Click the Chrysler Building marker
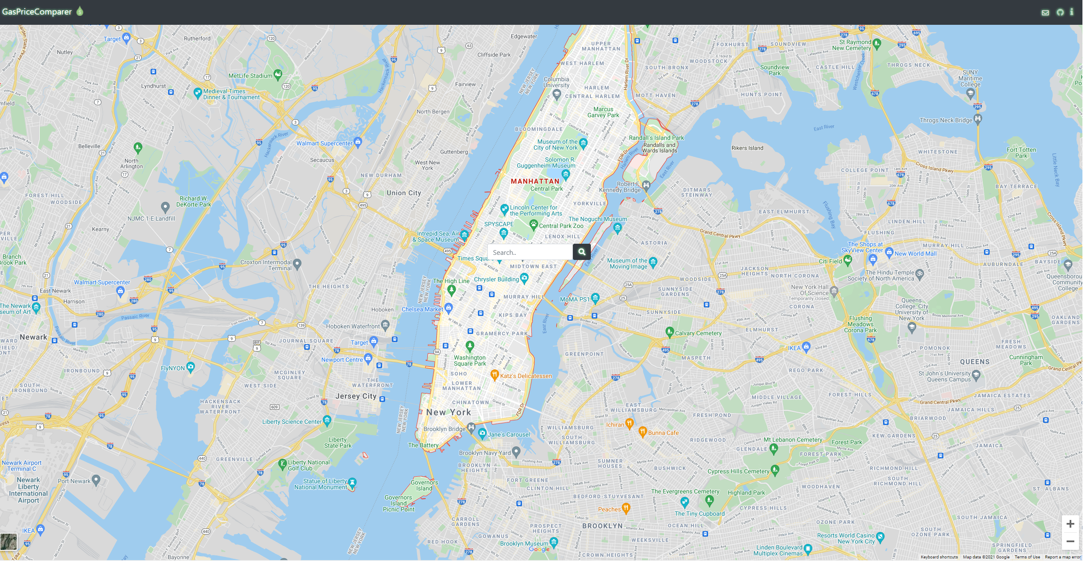Image resolution: width=1091 pixels, height=561 pixels. (524, 278)
